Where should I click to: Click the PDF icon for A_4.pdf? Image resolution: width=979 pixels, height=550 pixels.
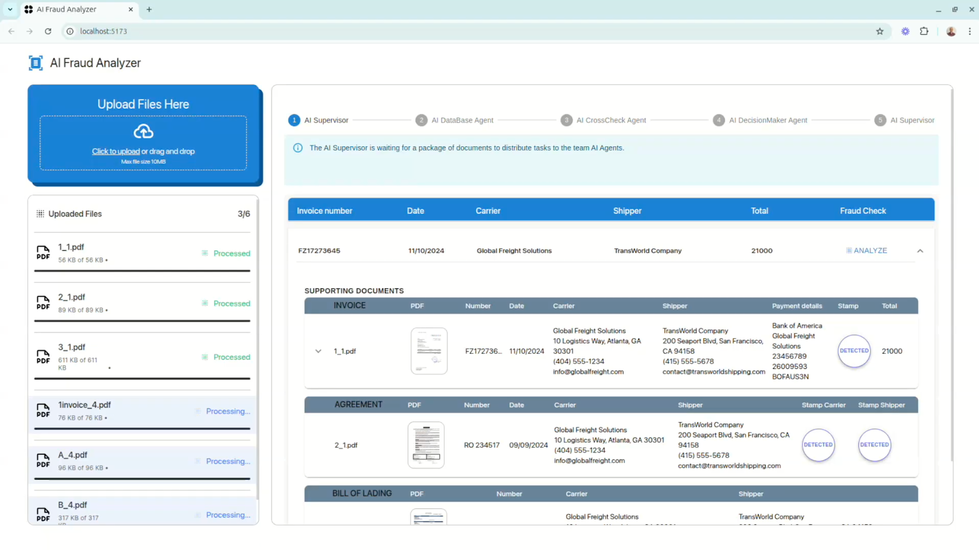[43, 461]
